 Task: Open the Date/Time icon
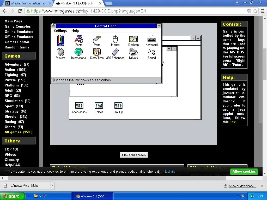(x=97, y=54)
